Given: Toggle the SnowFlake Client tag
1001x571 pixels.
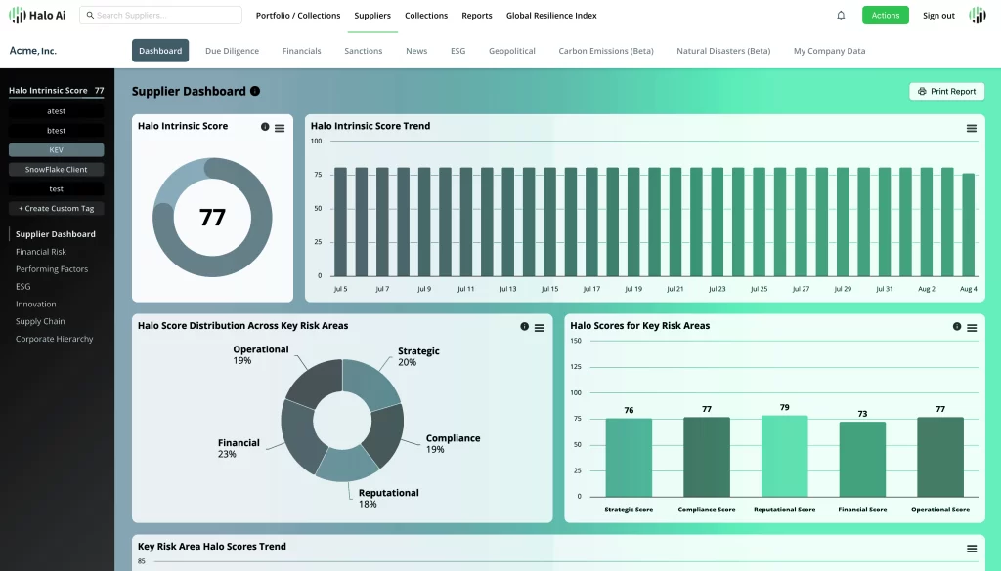Looking at the screenshot, I should coord(56,170).
